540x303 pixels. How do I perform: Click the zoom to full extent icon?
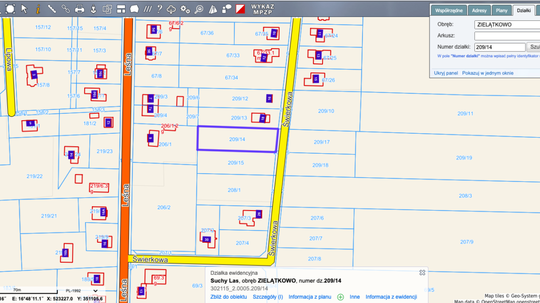coord(10,9)
